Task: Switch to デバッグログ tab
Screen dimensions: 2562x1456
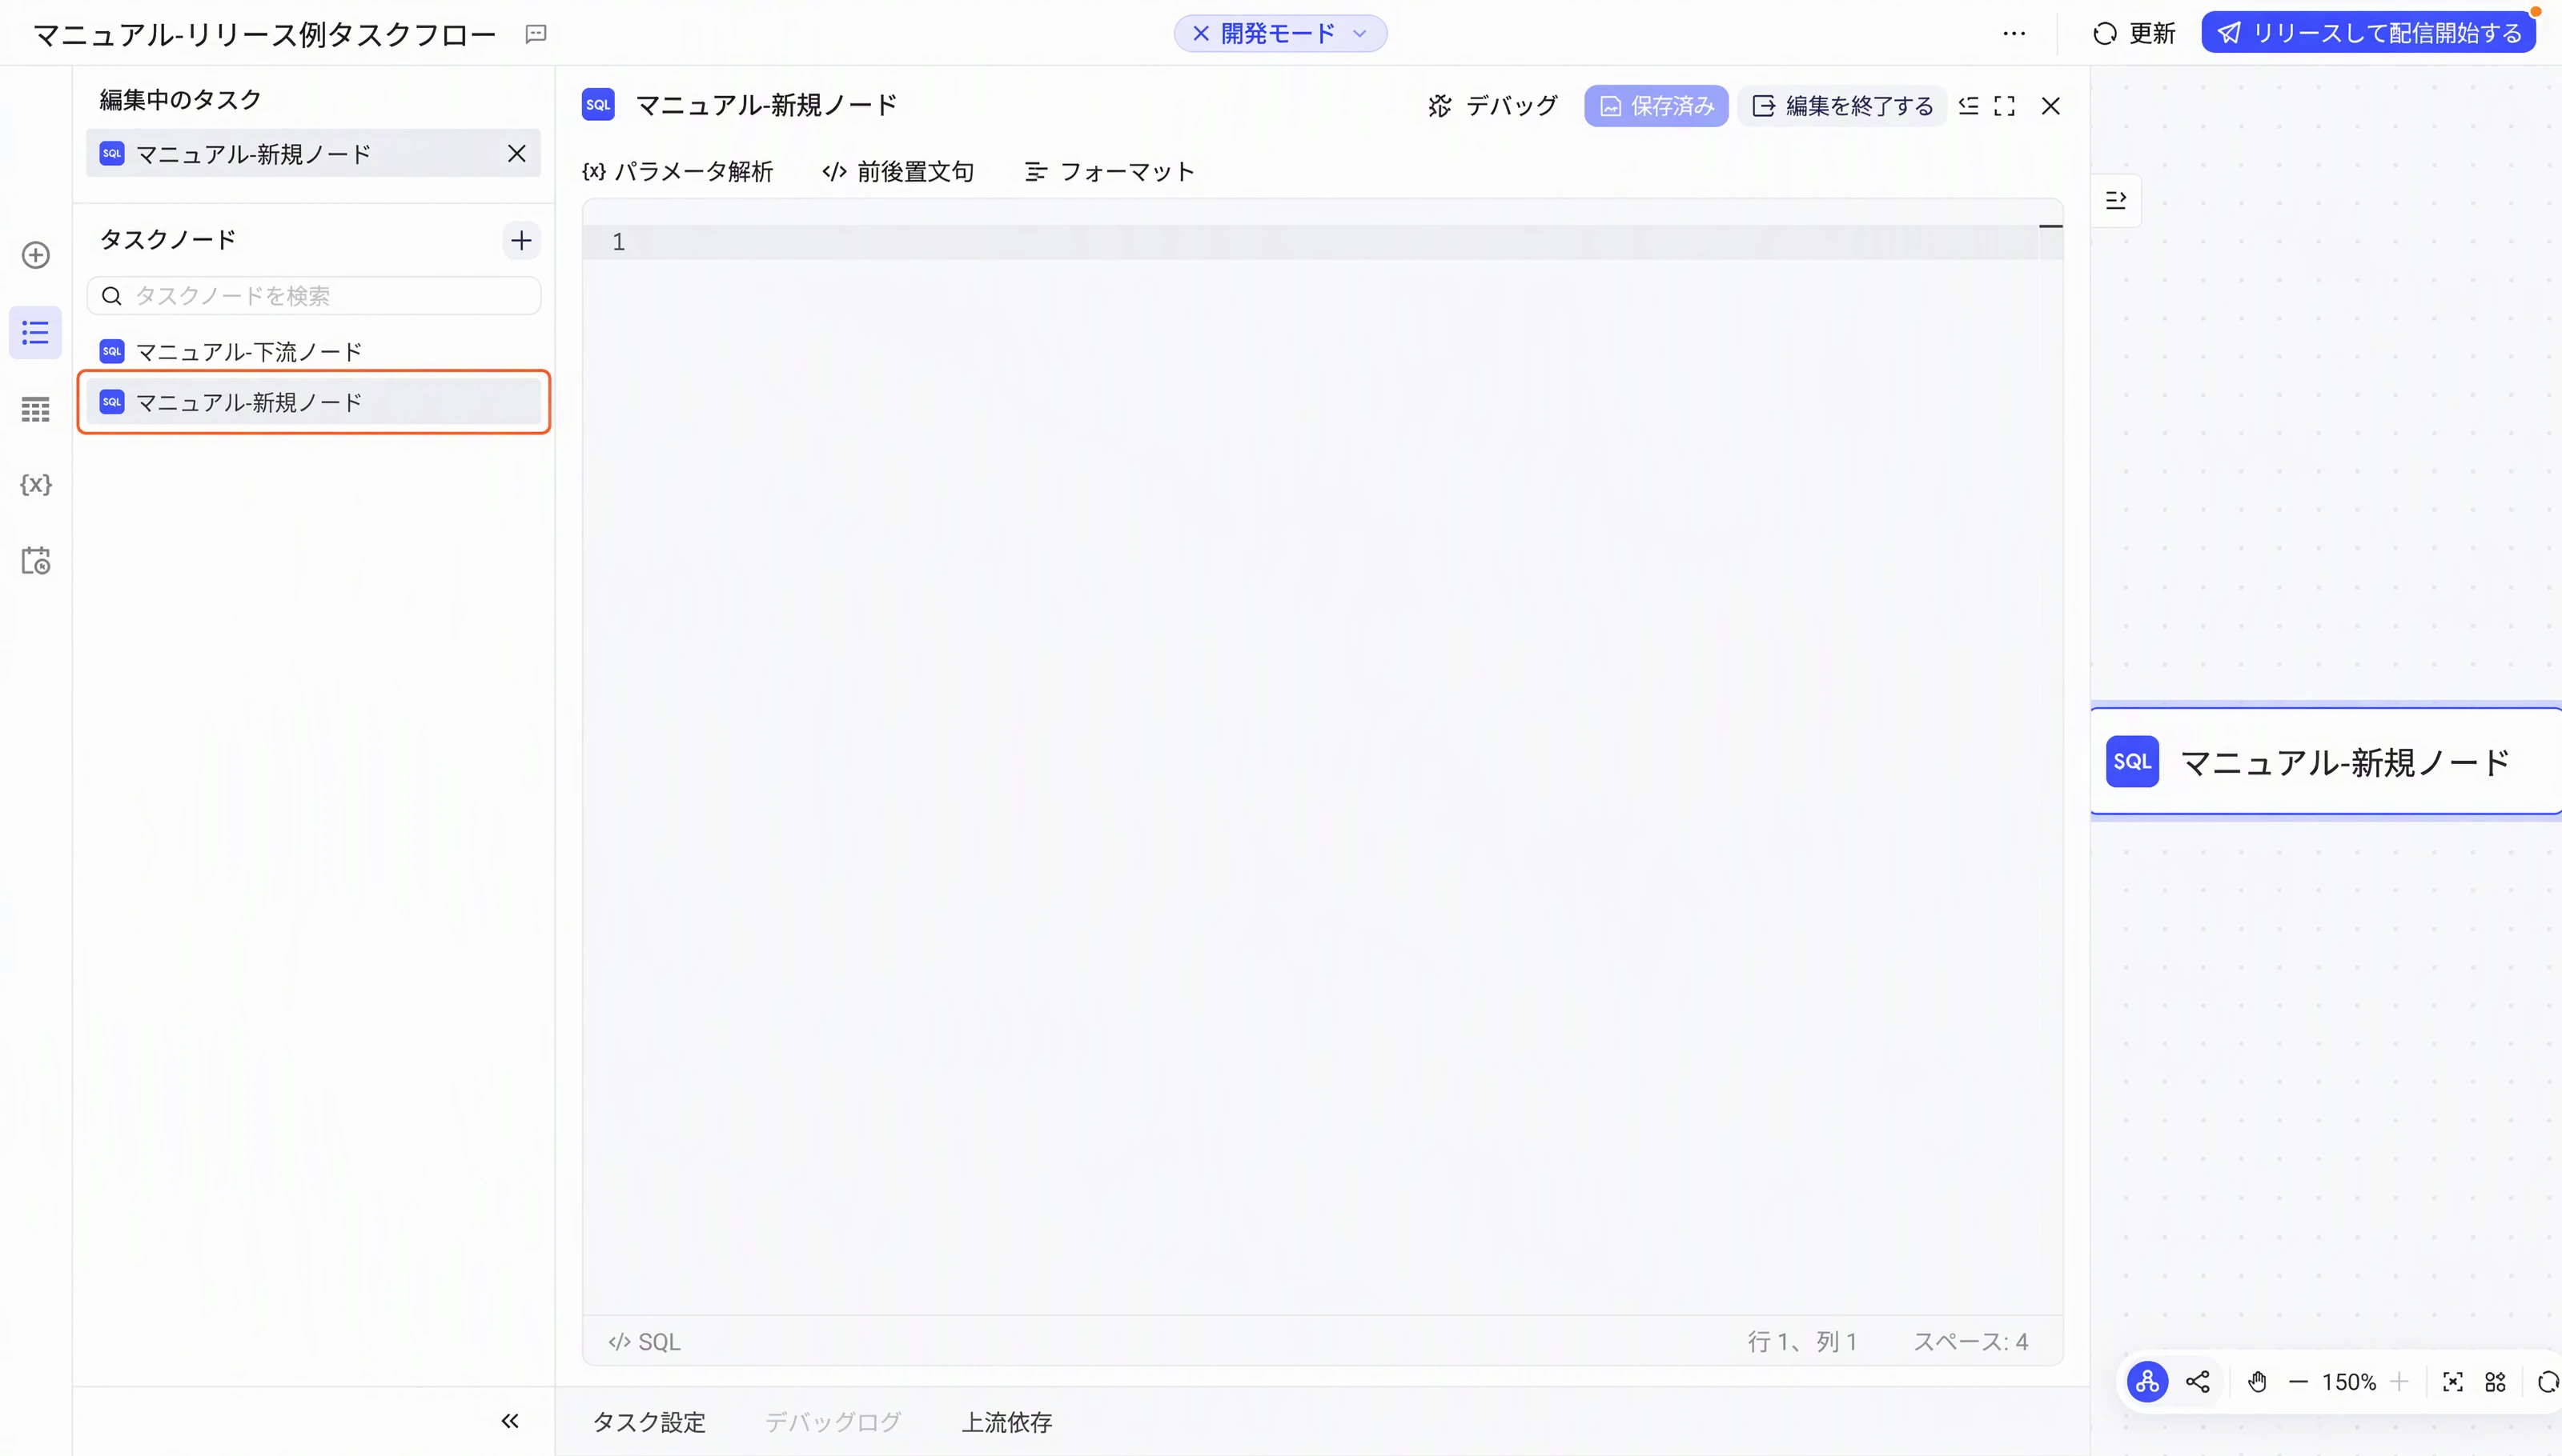Action: 833,1422
